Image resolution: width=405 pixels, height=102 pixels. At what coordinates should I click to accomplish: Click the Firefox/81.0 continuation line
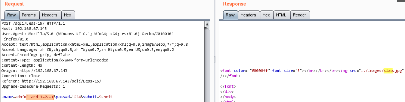tap(15, 39)
